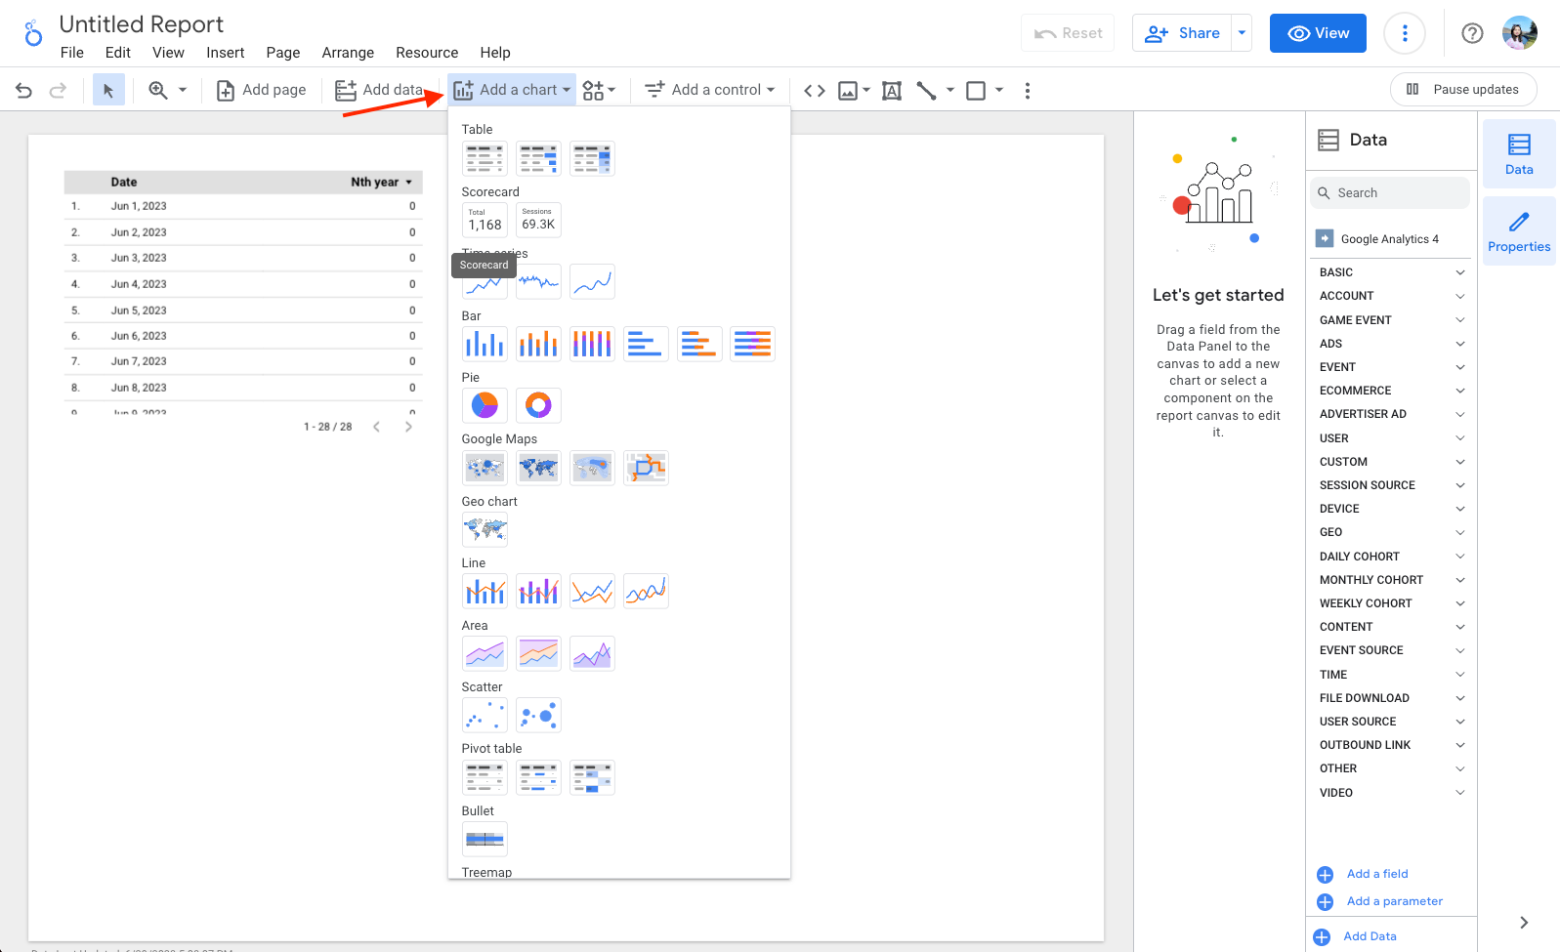1560x952 pixels.
Task: Click the blue View button
Action: tap(1317, 33)
